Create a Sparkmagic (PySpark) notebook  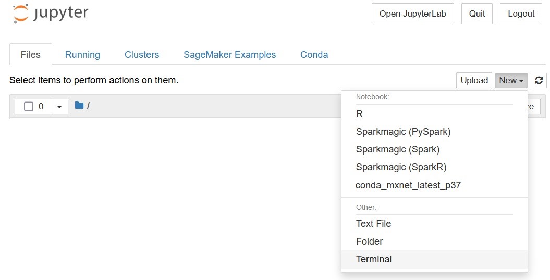tap(434, 132)
